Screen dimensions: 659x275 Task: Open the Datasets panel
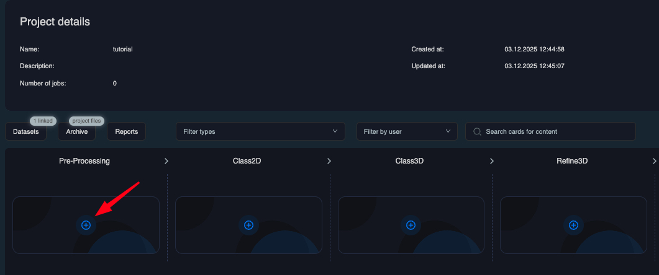[x=26, y=131]
